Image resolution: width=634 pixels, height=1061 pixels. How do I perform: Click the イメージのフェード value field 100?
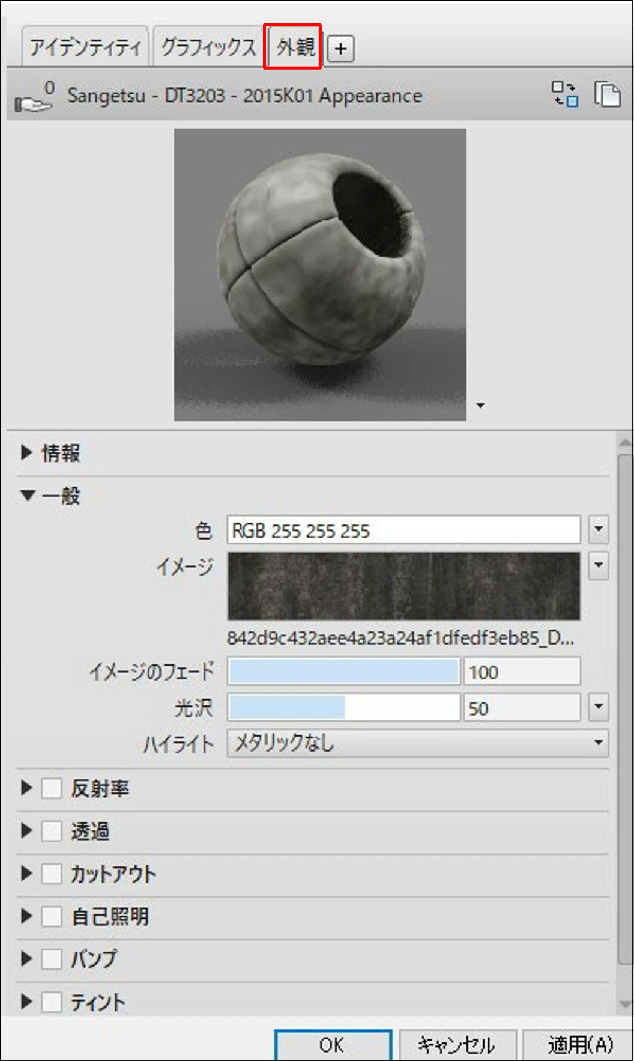(x=522, y=671)
